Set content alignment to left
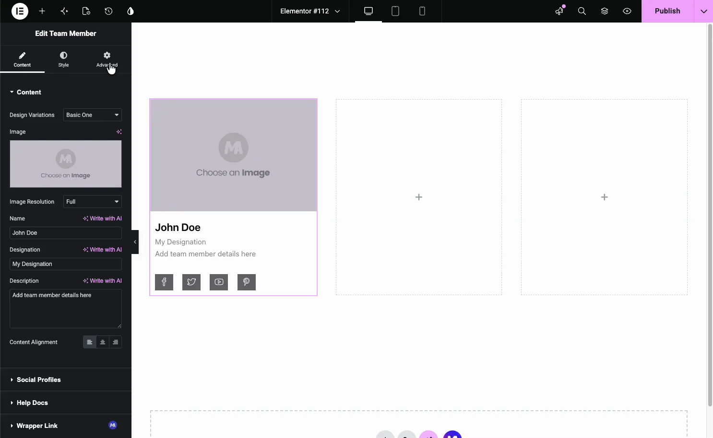The height and width of the screenshot is (438, 713). coord(89,342)
